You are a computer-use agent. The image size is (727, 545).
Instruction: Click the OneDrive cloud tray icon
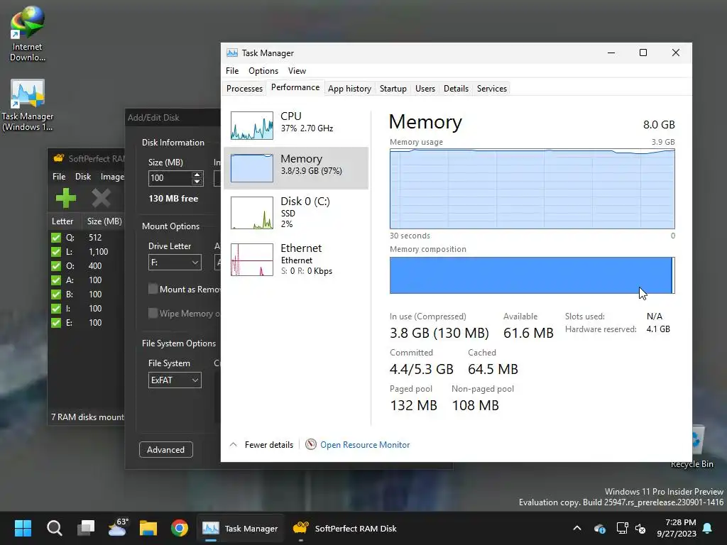click(599, 528)
